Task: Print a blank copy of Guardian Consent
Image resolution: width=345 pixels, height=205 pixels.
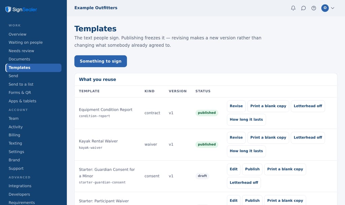Action: click(x=285, y=169)
